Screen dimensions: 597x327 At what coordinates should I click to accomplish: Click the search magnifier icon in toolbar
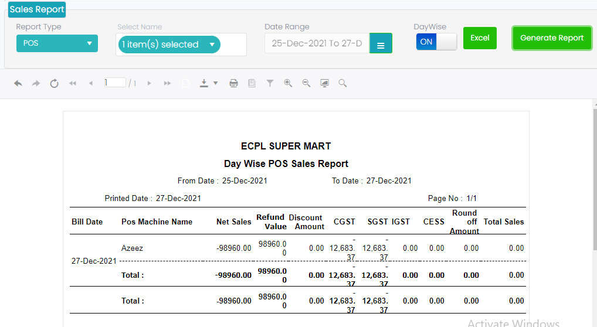[342, 84]
